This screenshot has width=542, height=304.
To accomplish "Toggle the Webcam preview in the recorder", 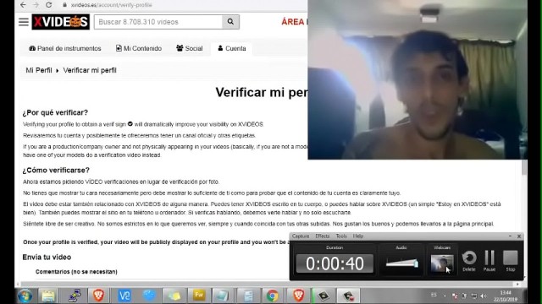I will pyautogui.click(x=442, y=263).
